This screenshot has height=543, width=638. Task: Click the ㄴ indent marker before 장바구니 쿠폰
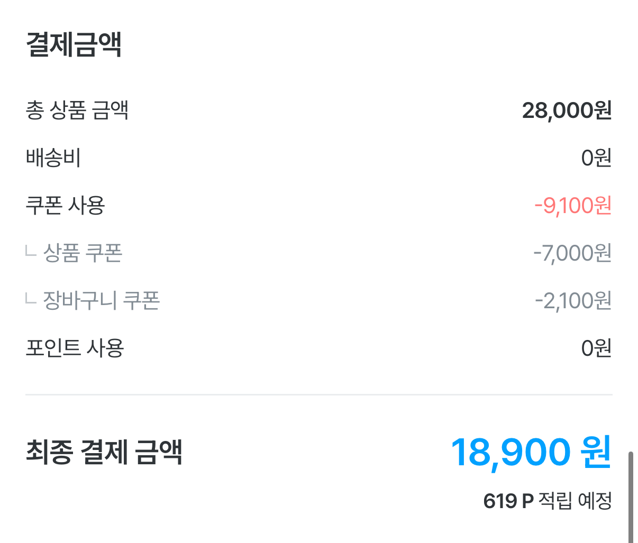31,299
